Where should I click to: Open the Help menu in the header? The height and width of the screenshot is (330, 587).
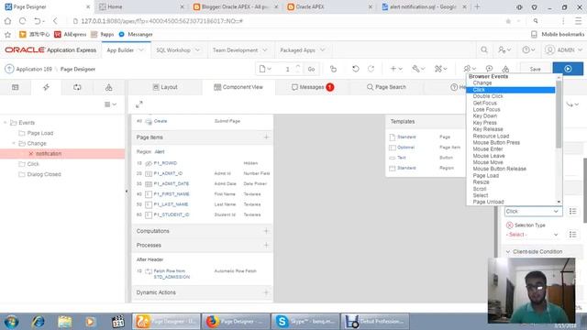pyautogui.click(x=528, y=49)
